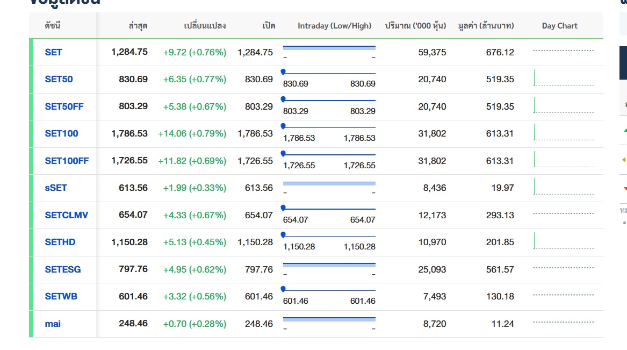
Task: Click the SET50 intraday low/high slider marker
Action: [283, 72]
